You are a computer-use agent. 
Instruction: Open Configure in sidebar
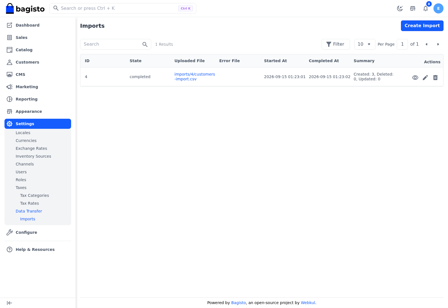(38, 232)
